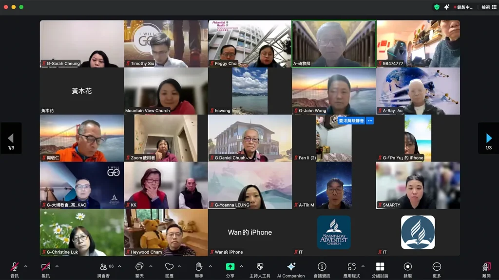Expand the audio options arrow beside 音訊
This screenshot has height=280, width=499.
26,266
